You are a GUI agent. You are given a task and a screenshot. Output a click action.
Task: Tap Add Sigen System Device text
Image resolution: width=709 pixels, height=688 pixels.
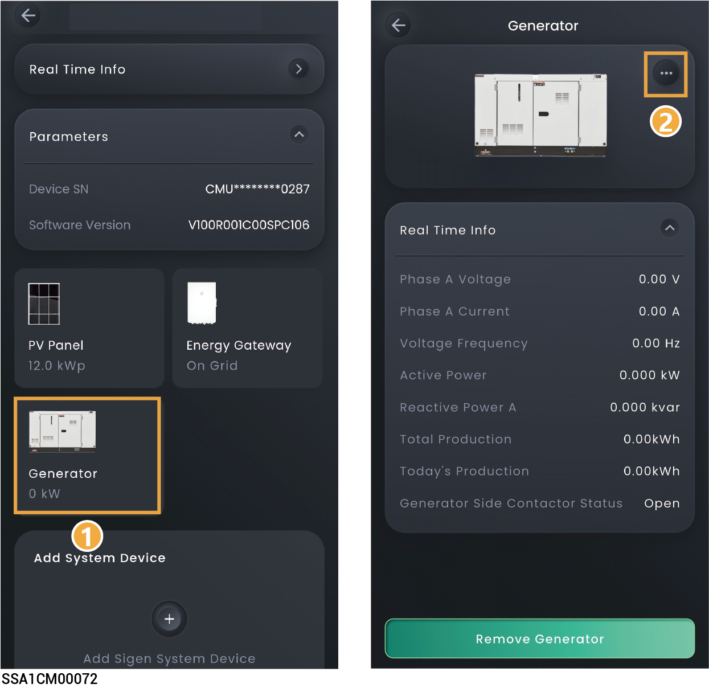169,659
